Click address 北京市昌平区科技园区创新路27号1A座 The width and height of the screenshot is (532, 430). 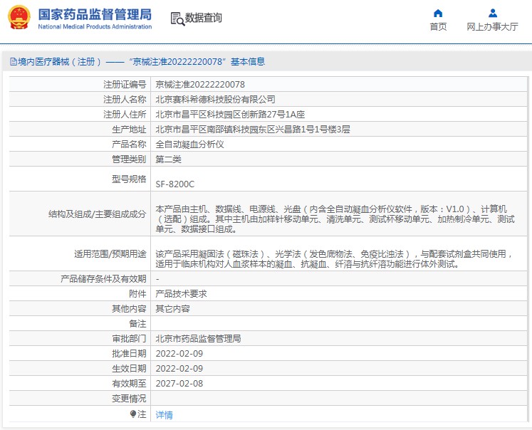pyautogui.click(x=230, y=115)
